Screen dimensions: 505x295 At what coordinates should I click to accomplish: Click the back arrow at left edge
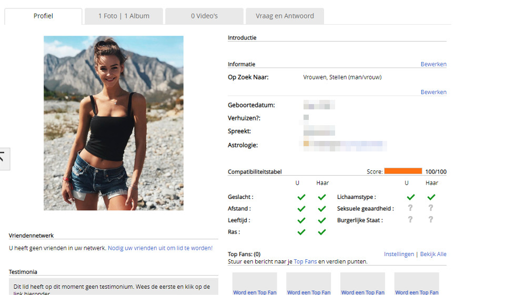coord(4,158)
